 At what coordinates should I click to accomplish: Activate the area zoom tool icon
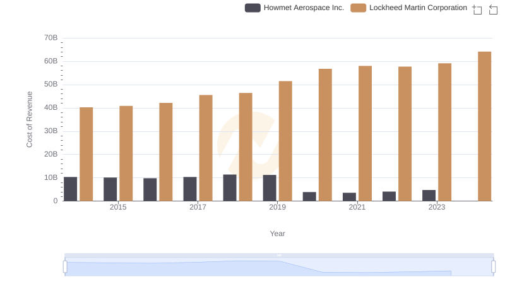477,9
